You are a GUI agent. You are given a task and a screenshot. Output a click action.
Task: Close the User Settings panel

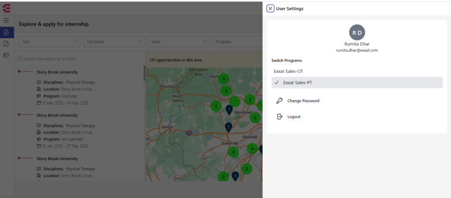click(x=270, y=9)
